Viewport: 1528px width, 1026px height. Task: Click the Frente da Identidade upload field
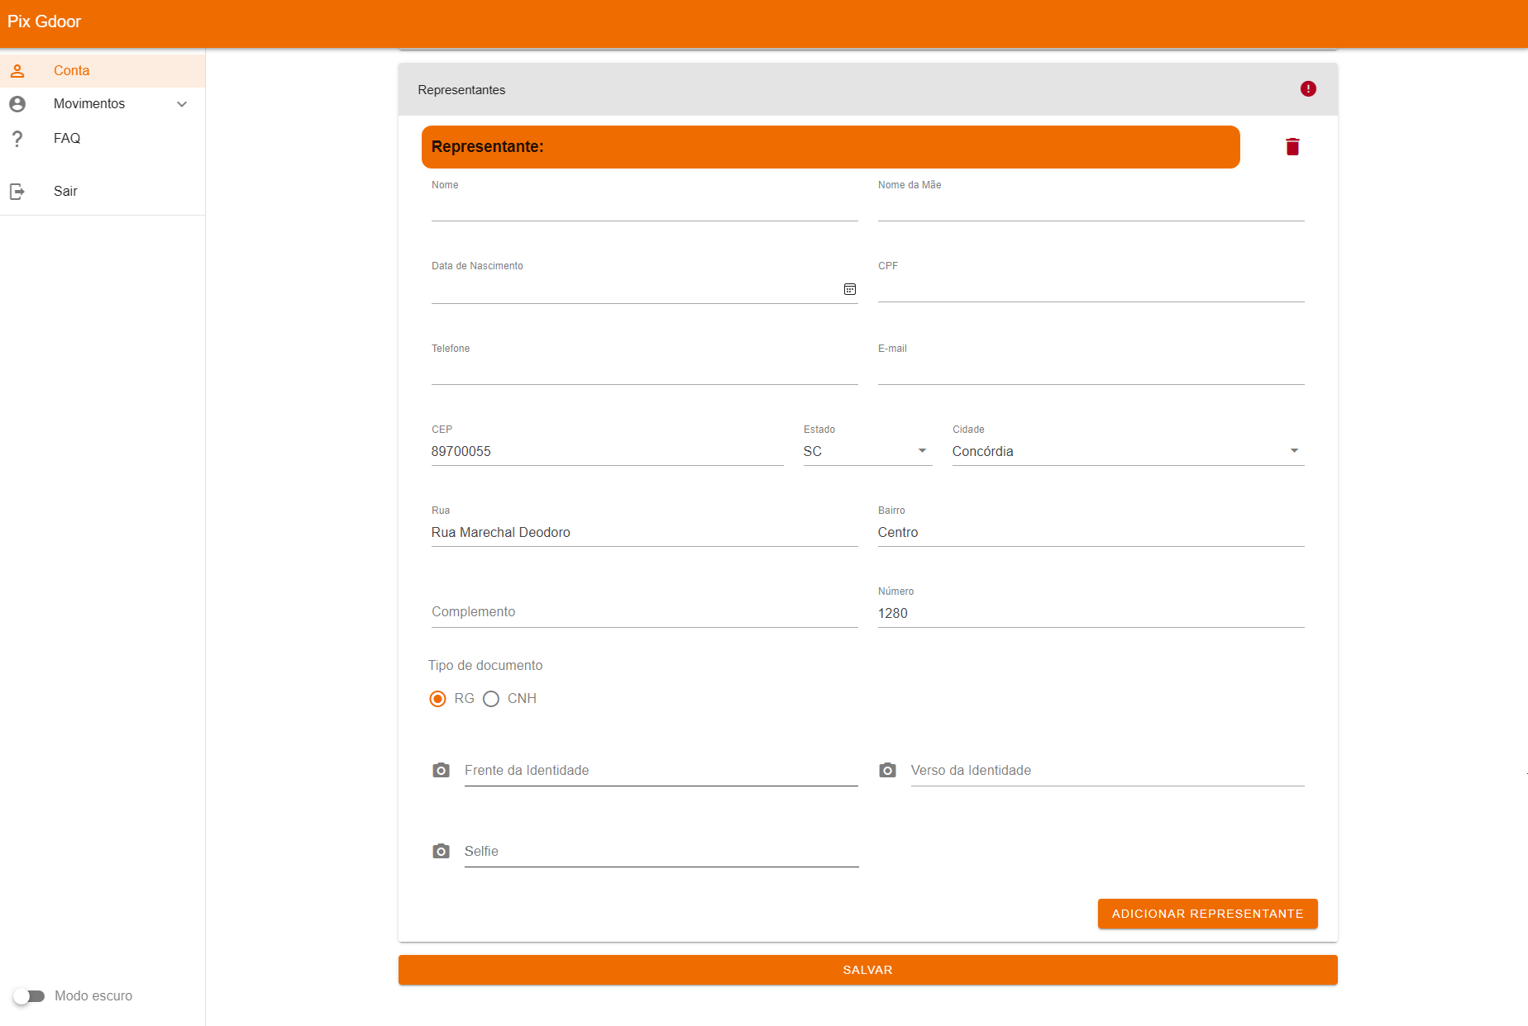[x=661, y=770]
